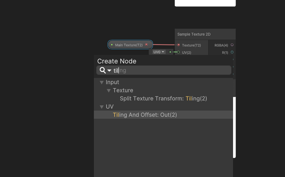285x177 pixels.
Task: Click the R(1) output port
Action: click(232, 52)
